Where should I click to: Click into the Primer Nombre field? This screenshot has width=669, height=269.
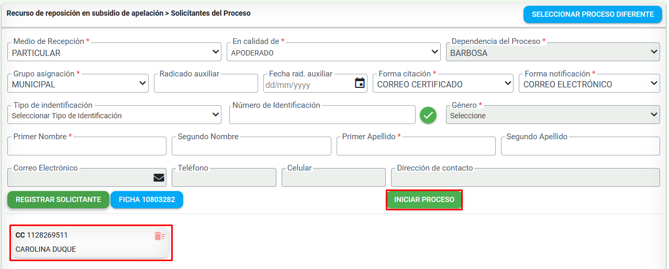87,147
